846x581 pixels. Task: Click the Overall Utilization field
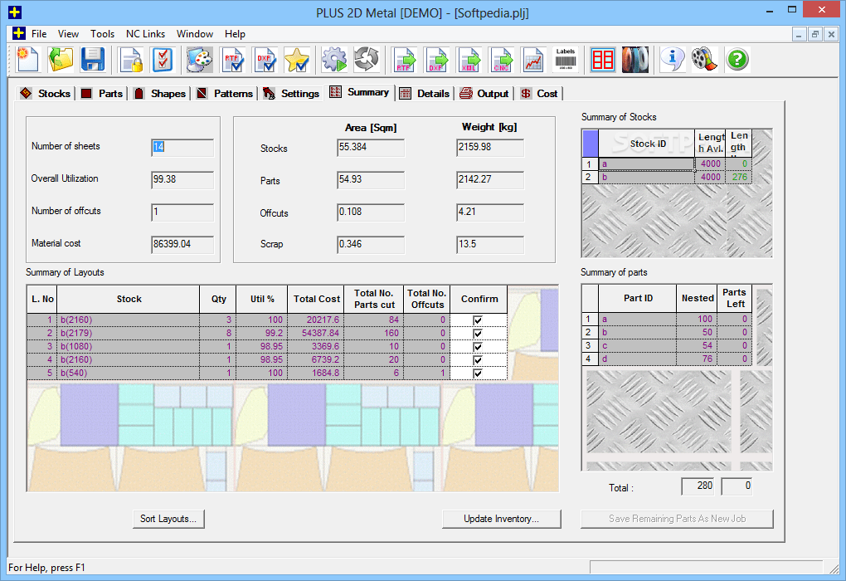click(x=182, y=180)
